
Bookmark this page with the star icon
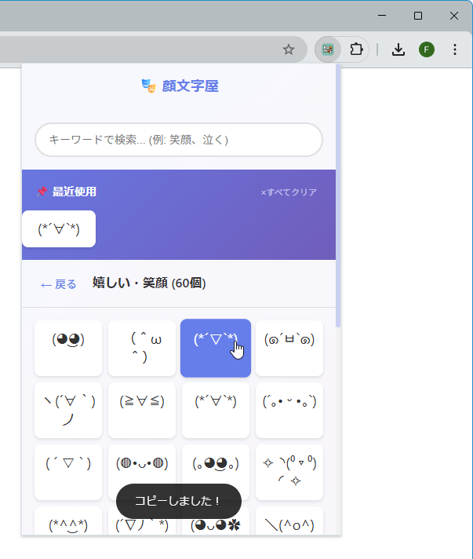click(x=289, y=49)
